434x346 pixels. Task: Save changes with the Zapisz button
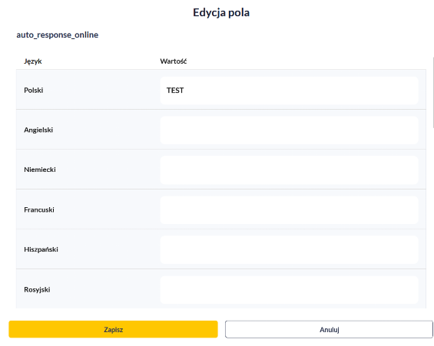113,329
